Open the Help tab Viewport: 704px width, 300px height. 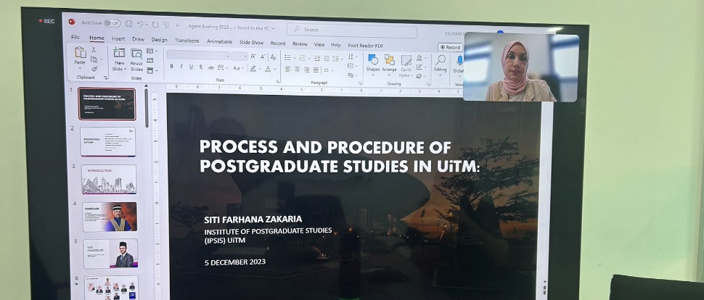tap(336, 45)
